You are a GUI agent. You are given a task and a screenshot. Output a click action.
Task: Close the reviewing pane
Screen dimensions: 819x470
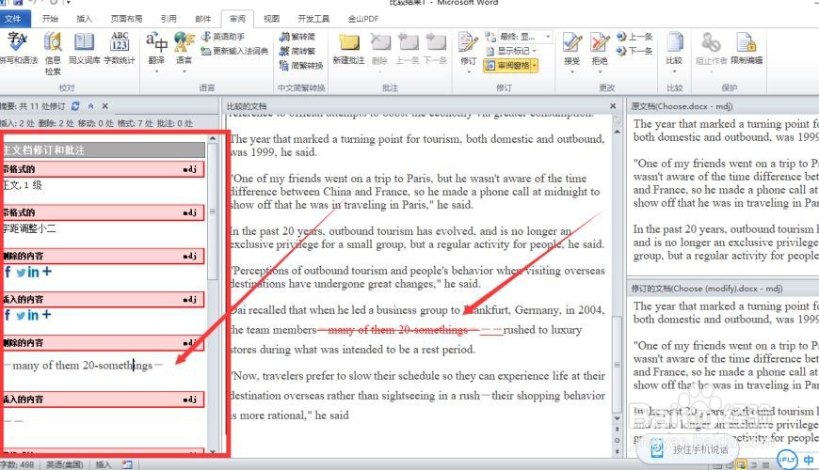[105, 106]
